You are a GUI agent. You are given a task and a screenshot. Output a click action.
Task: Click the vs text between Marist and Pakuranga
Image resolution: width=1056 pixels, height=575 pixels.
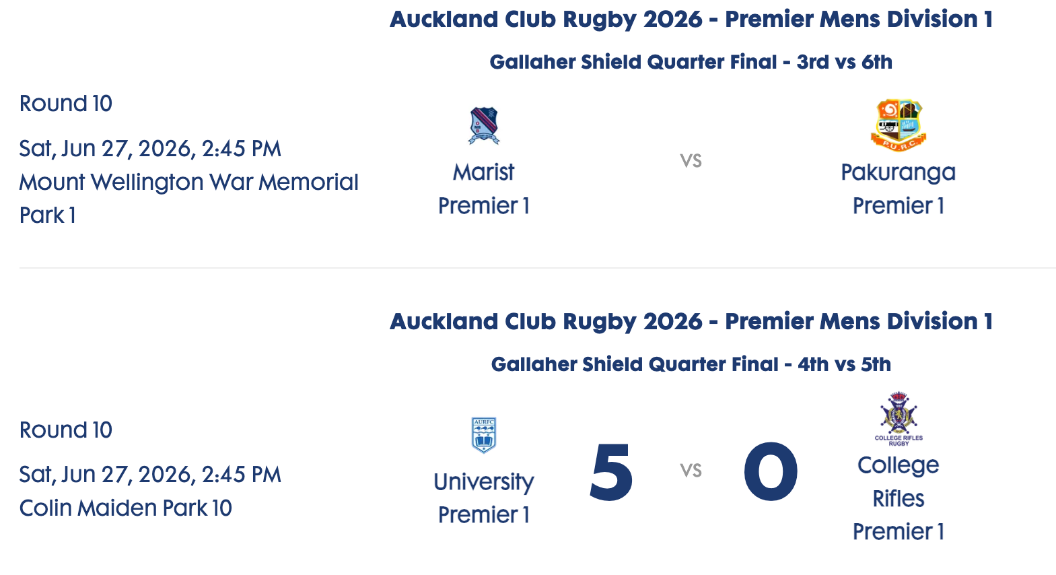(x=691, y=161)
